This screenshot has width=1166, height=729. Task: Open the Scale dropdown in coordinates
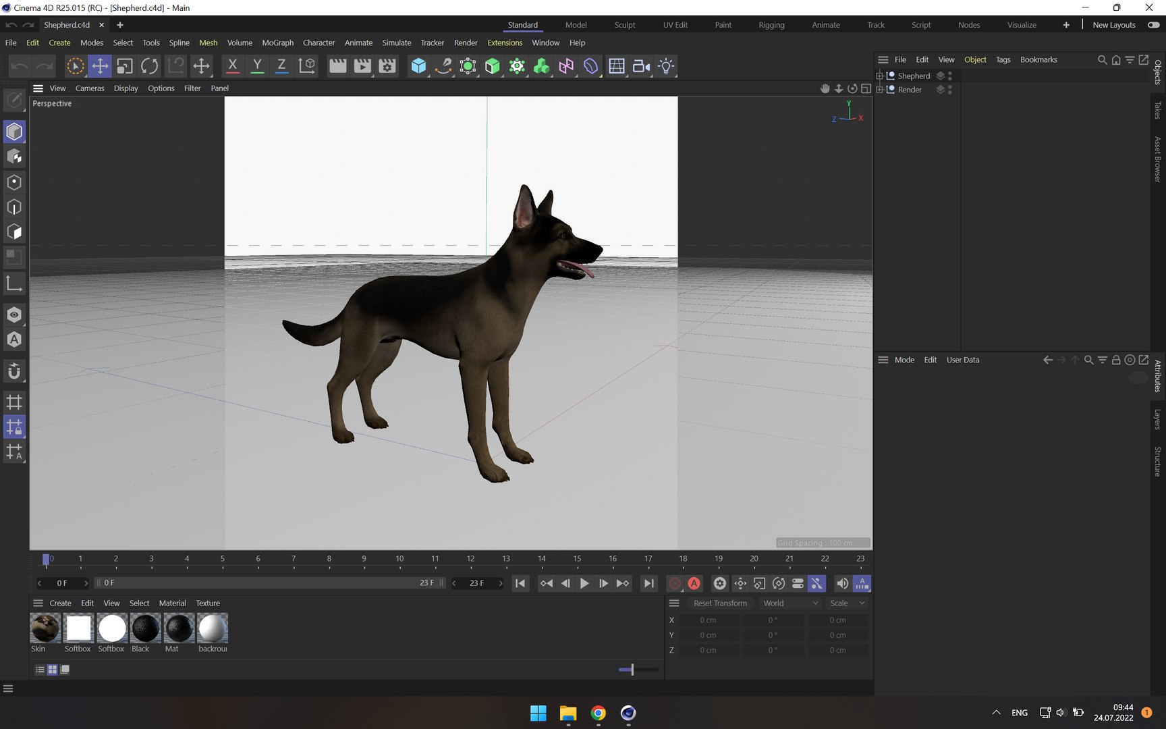(x=847, y=603)
